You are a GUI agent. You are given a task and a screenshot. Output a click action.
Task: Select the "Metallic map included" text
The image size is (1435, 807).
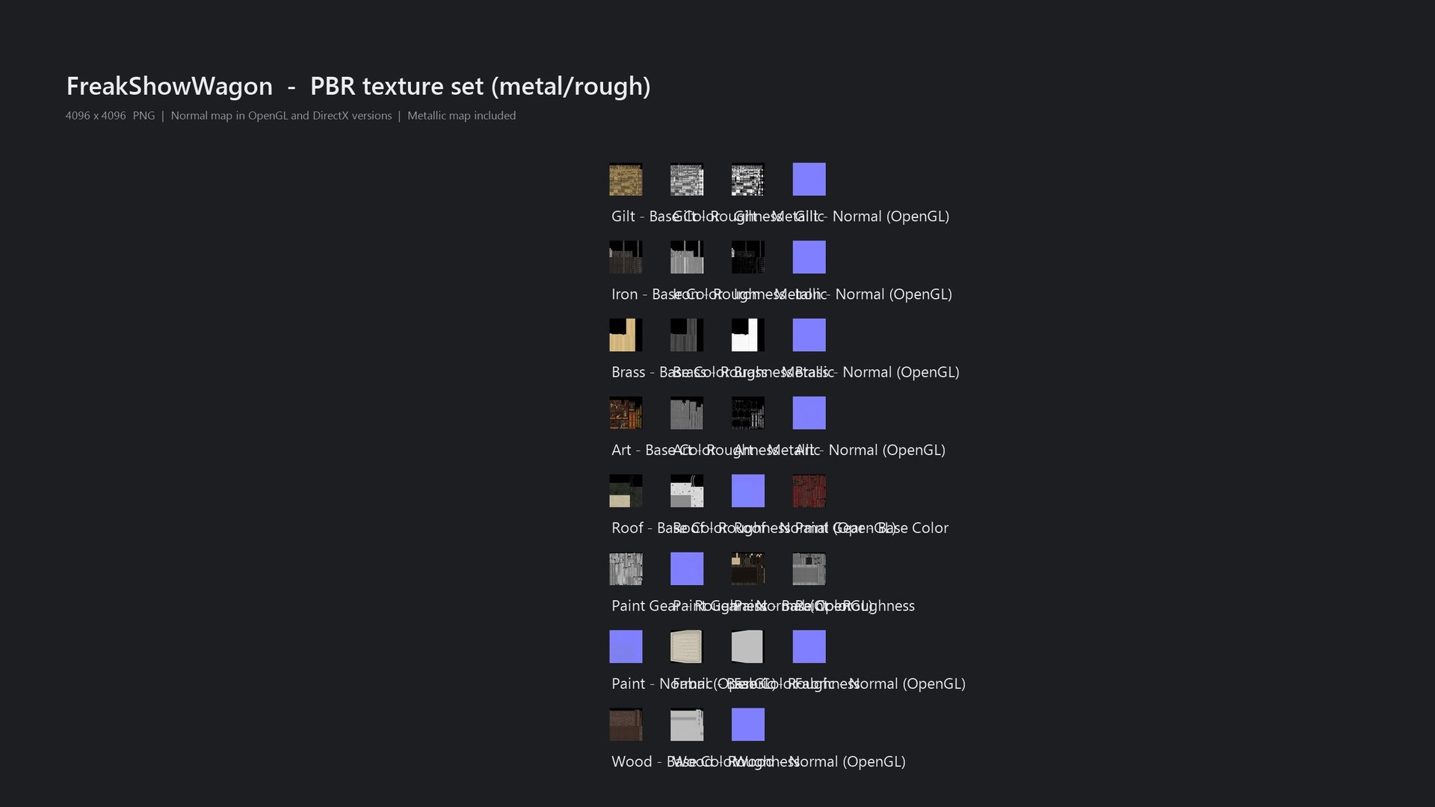[461, 116]
